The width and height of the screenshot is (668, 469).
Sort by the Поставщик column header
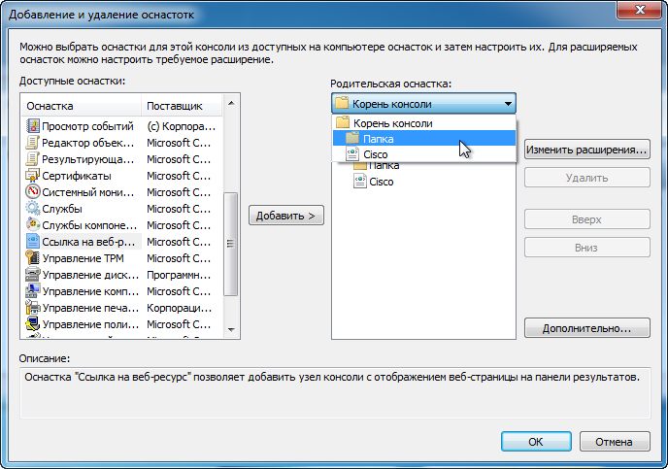182,106
